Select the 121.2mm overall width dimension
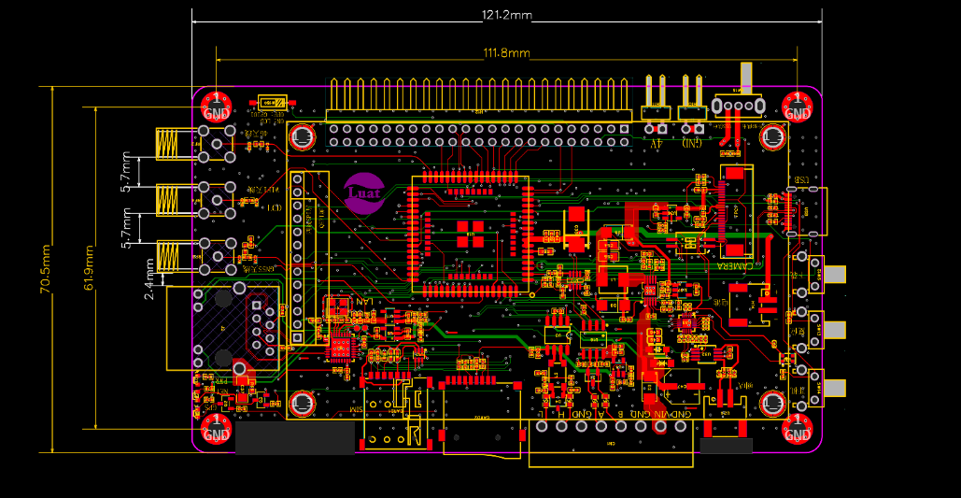961x498 pixels. click(507, 15)
